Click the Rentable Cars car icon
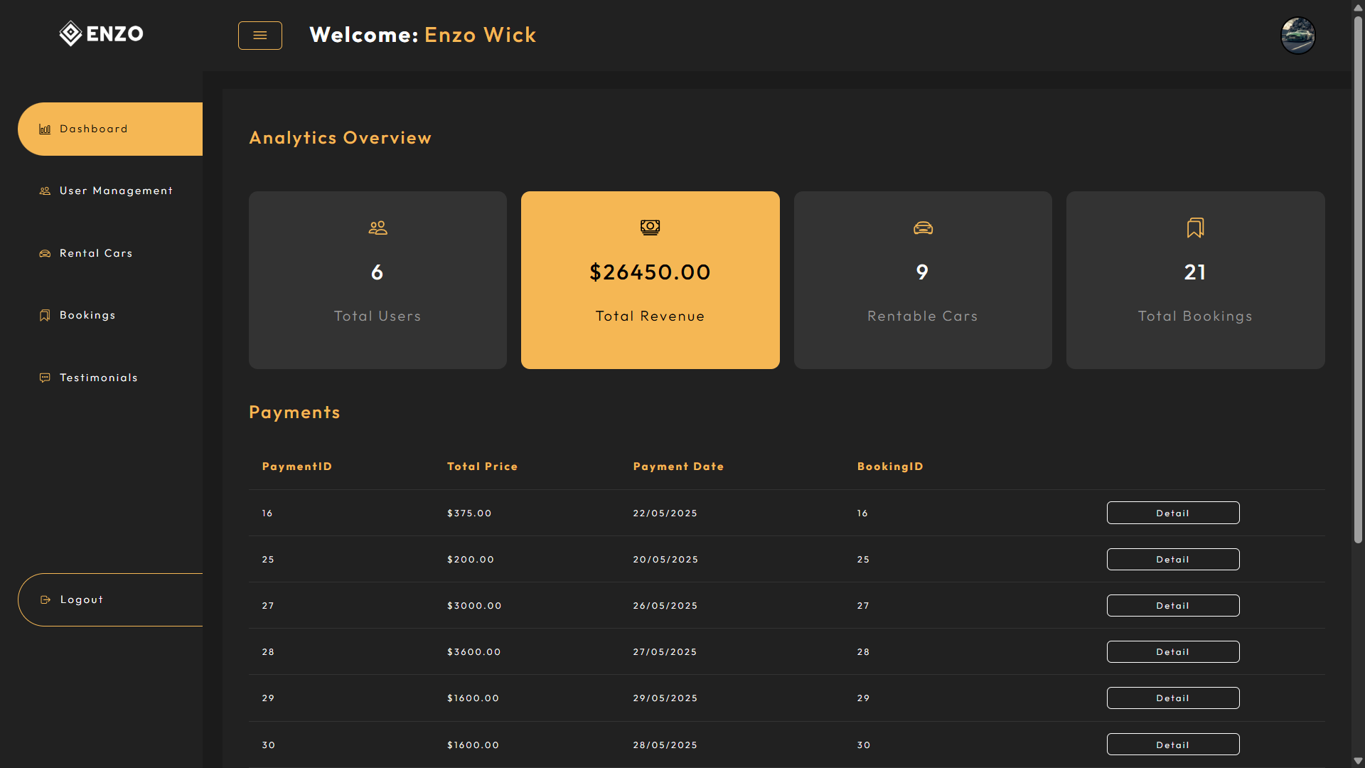This screenshot has height=768, width=1365. click(x=923, y=228)
